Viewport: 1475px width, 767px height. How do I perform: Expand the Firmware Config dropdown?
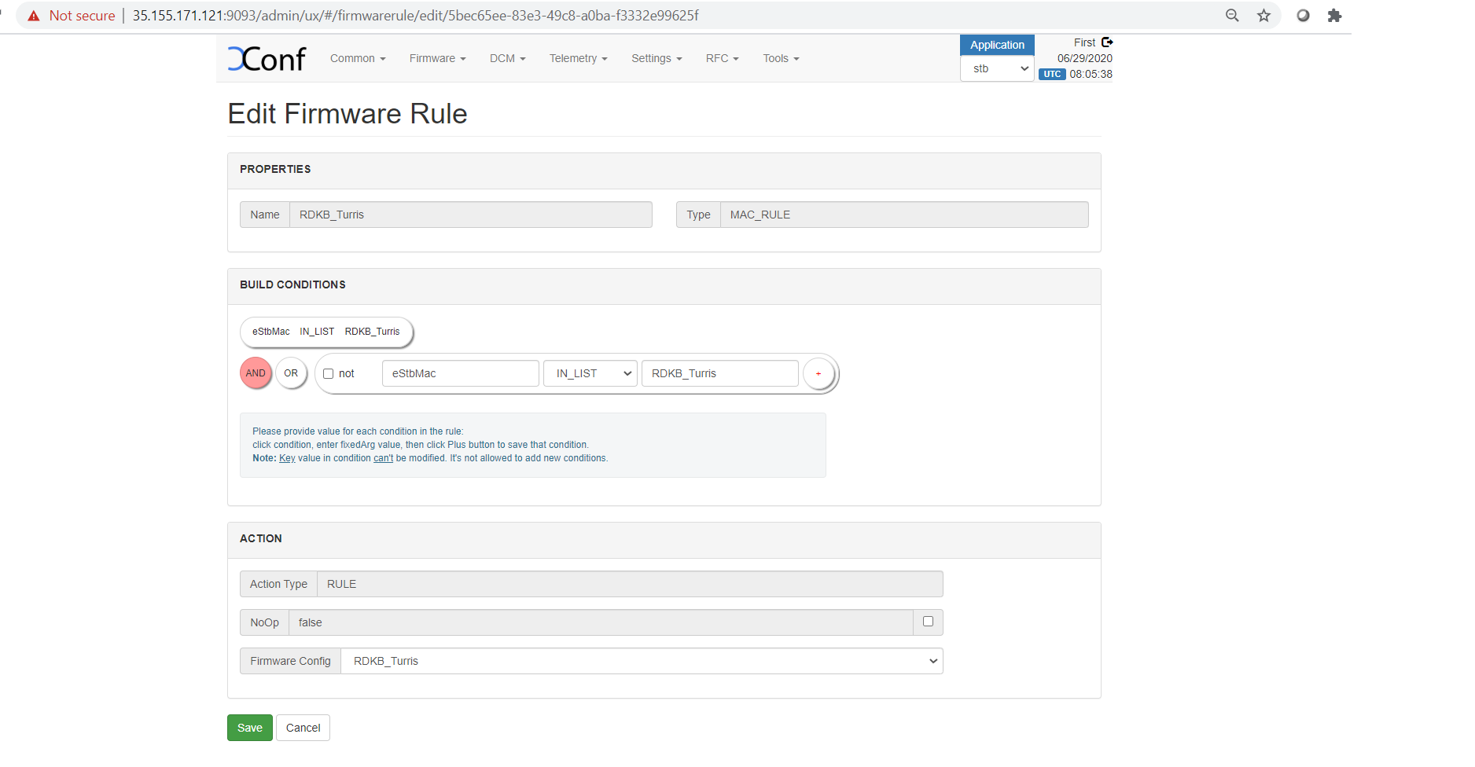pos(642,661)
